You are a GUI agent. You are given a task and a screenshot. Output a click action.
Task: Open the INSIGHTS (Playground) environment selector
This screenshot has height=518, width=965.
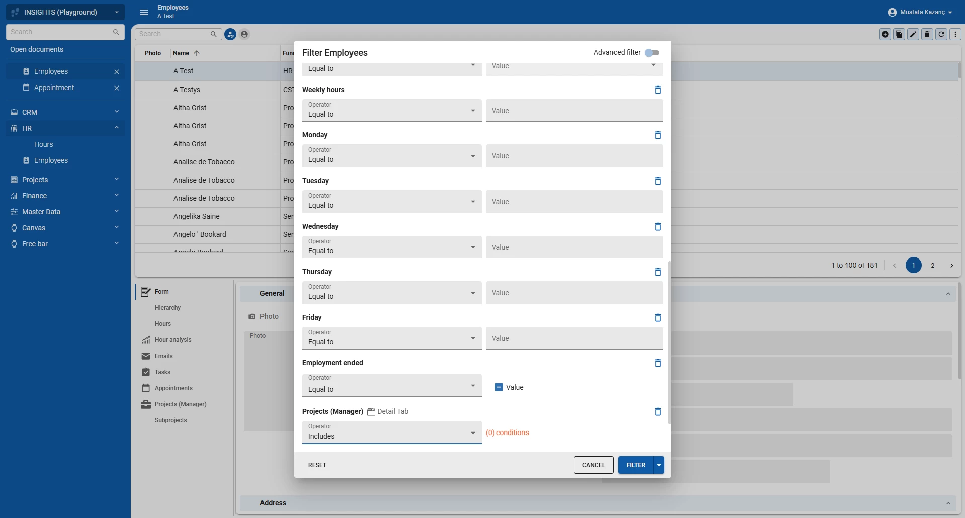click(x=65, y=12)
